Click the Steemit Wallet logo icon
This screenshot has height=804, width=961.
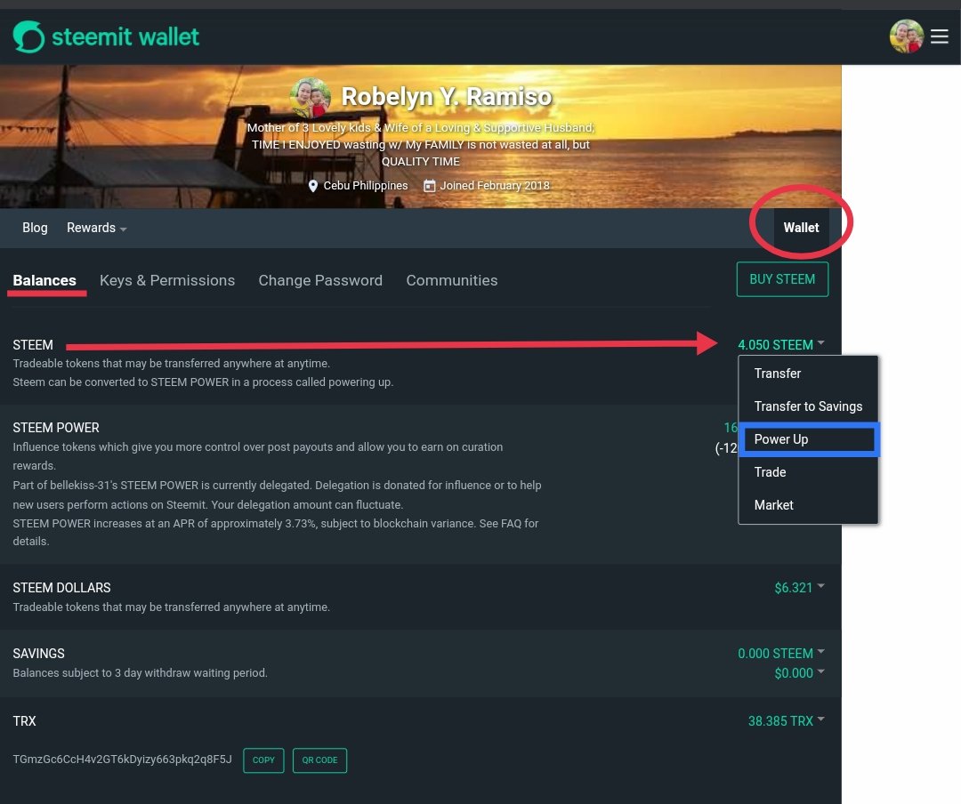point(28,36)
